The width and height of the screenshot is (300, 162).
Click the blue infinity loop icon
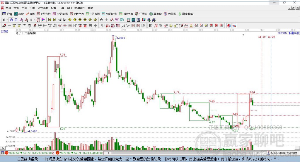234,26
